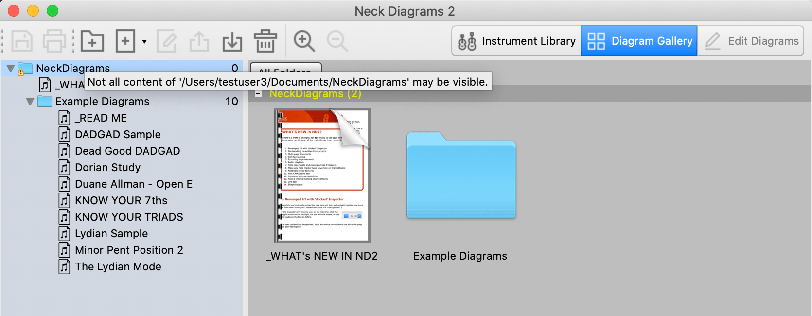Click the pencil edit toolbar icon
The height and width of the screenshot is (316, 812).
pyautogui.click(x=167, y=41)
